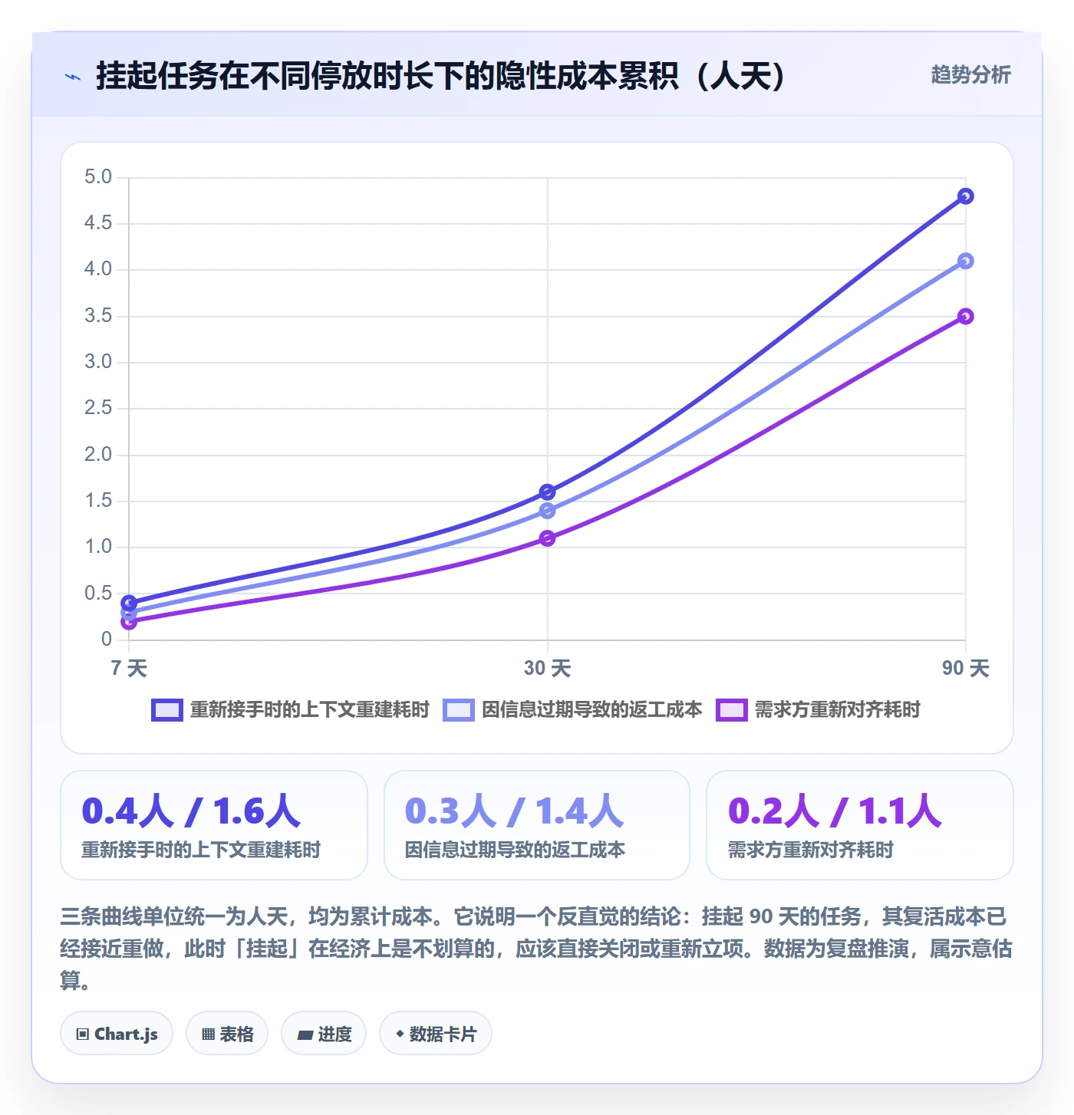Click the dark blue data point at 30 天
Image resolution: width=1074 pixels, height=1115 pixels.
(547, 492)
